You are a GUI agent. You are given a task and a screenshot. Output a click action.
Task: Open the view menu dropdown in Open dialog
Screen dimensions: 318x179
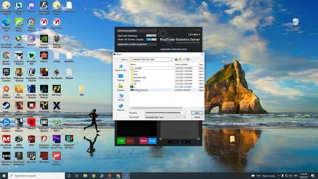tap(188, 60)
